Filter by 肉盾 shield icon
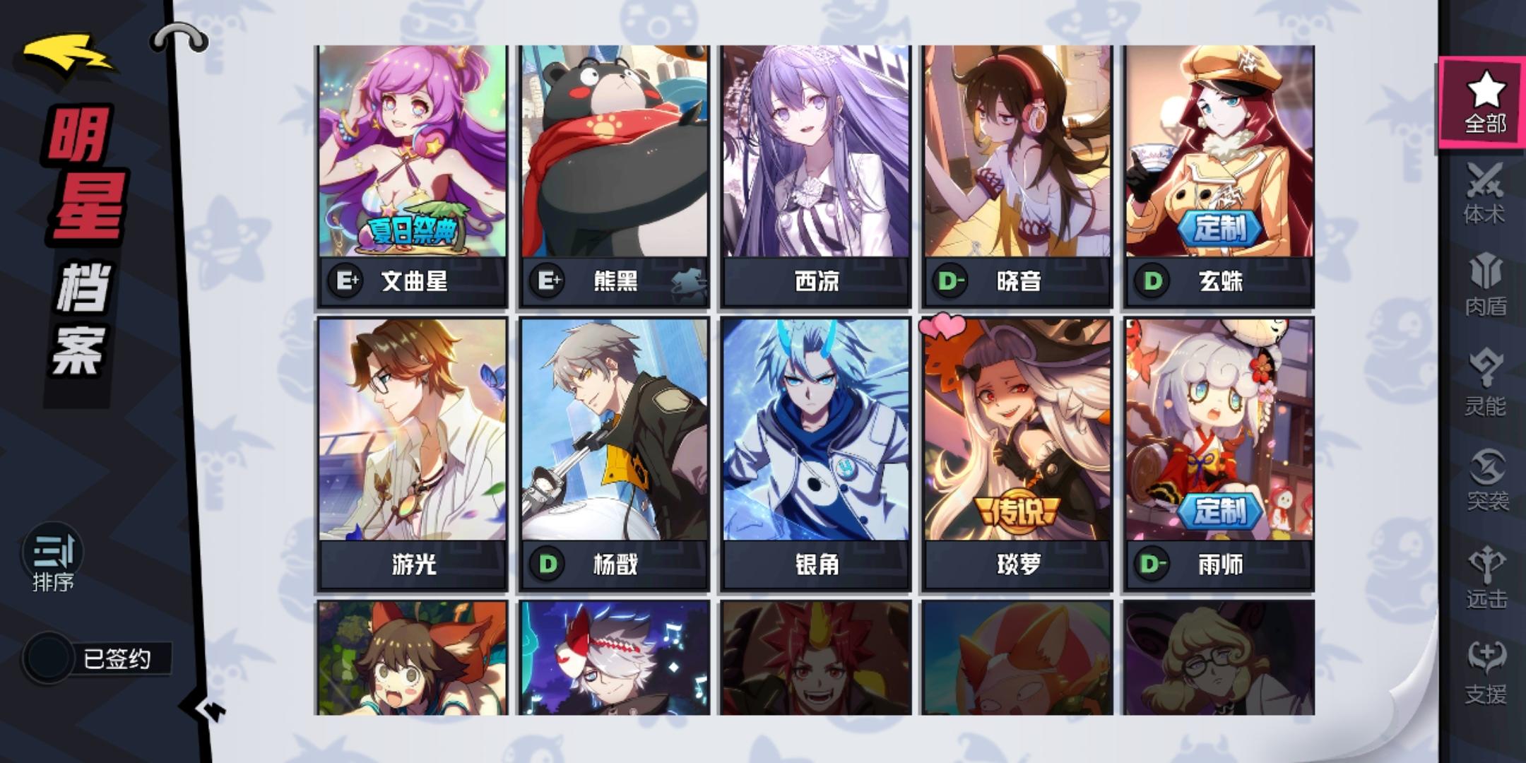The image size is (1526, 763). click(x=1485, y=285)
